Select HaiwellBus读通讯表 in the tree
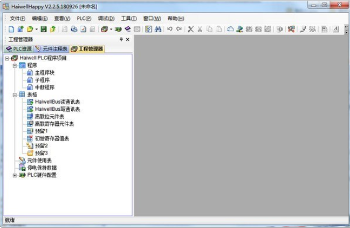 (x=57, y=102)
